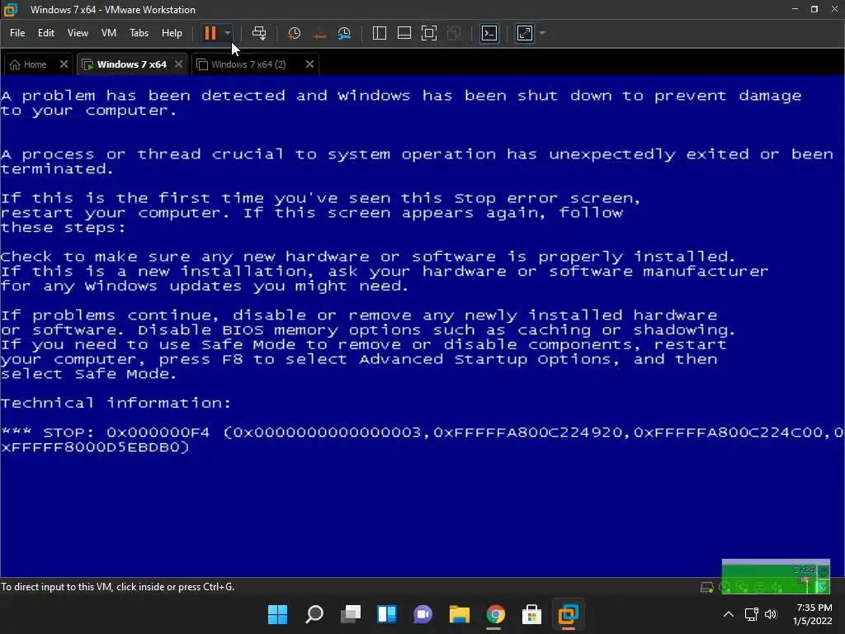845x634 pixels.
Task: Open the network status tray icon
Action: point(751,614)
